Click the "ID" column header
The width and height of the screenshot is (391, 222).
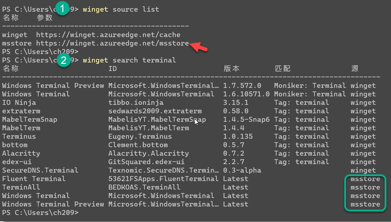tap(113, 68)
